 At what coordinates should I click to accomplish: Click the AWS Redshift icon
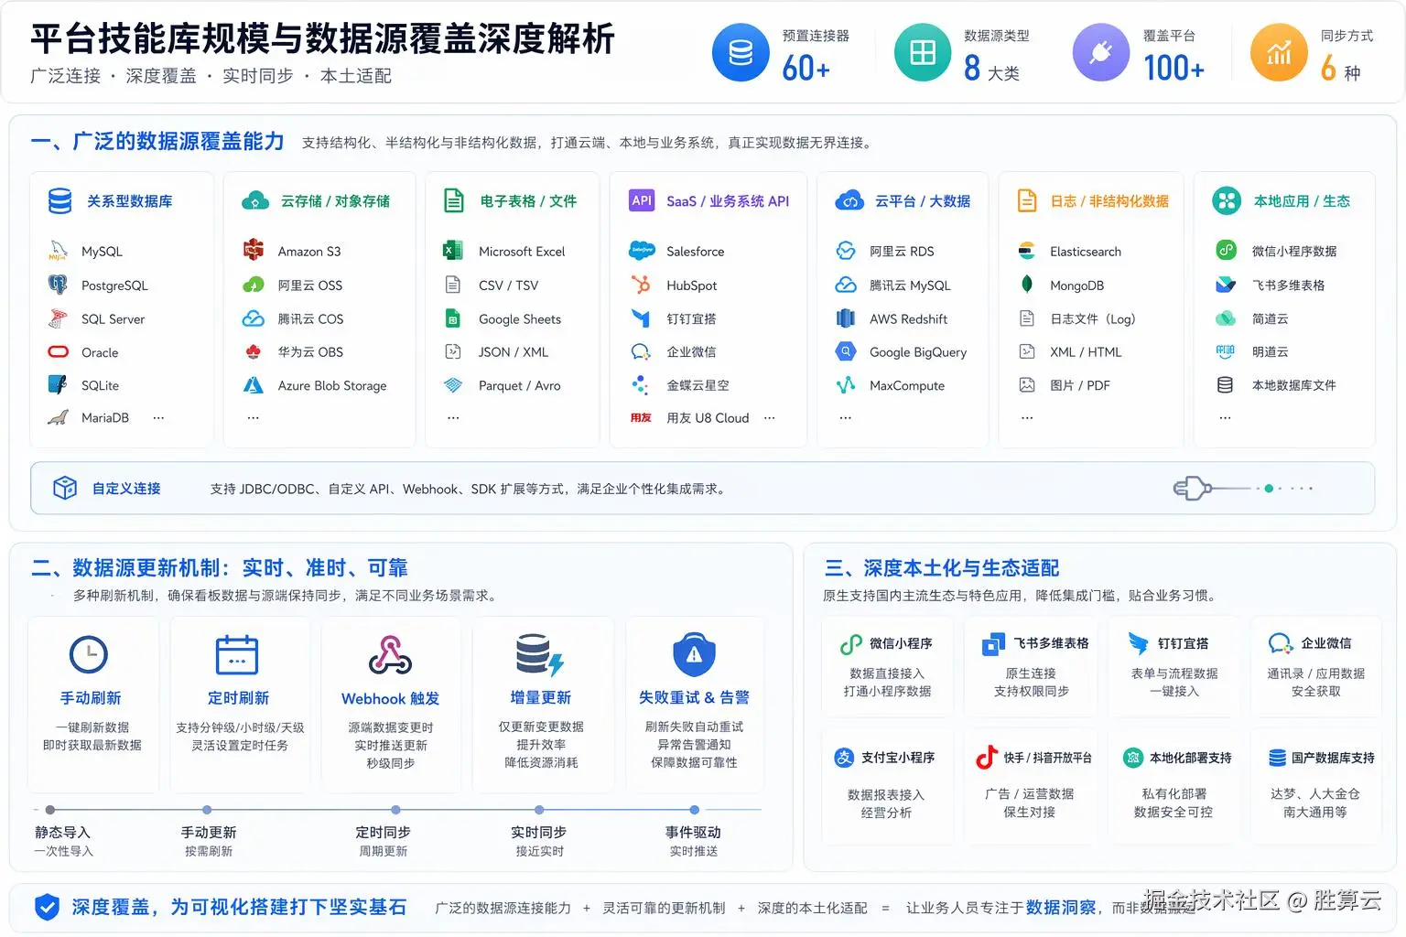(846, 318)
